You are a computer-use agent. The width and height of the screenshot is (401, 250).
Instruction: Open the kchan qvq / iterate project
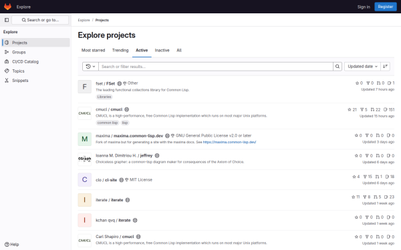(x=113, y=220)
